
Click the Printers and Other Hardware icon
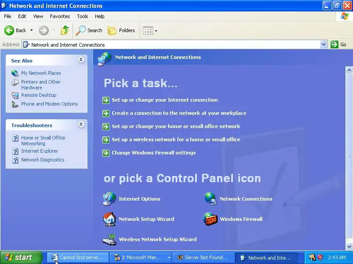click(x=15, y=82)
